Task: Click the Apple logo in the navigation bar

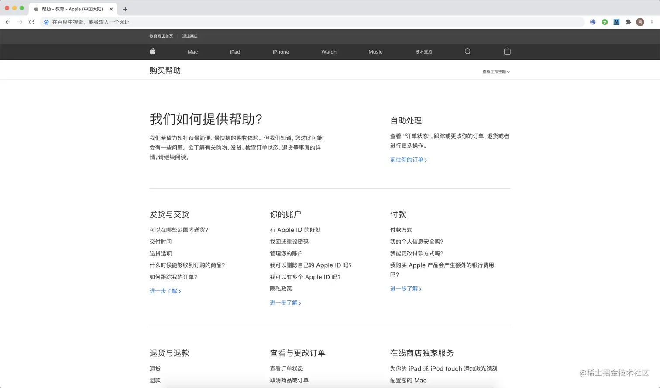Action: coord(152,51)
